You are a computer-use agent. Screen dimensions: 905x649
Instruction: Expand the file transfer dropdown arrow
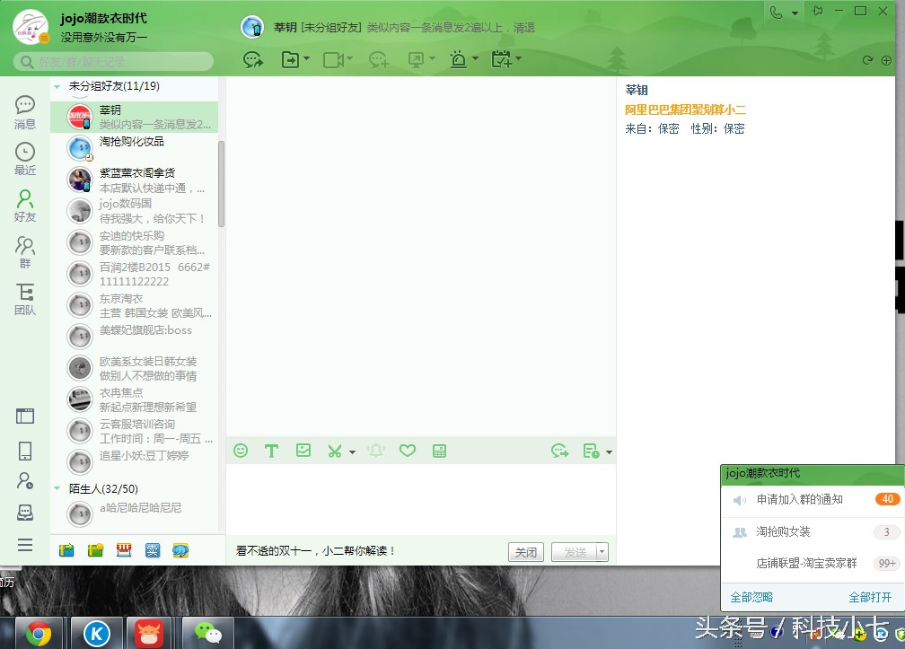(307, 60)
